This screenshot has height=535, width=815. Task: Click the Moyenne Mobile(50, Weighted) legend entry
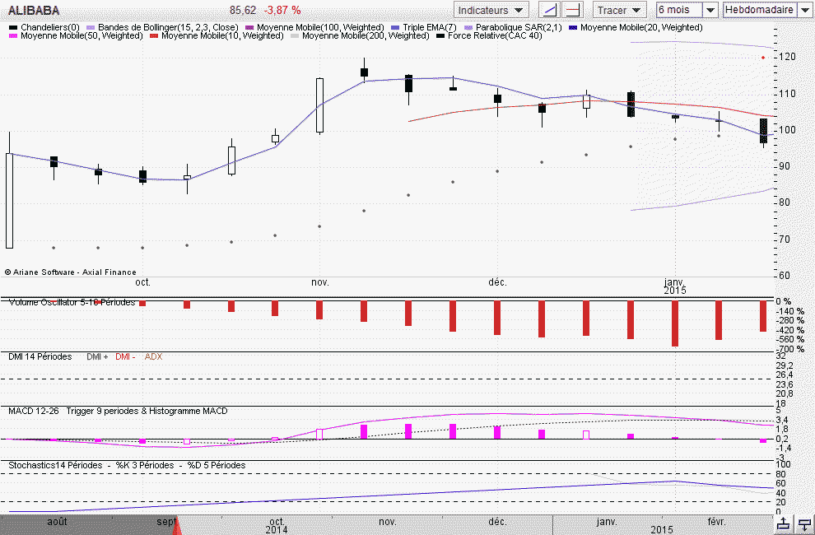click(x=76, y=35)
